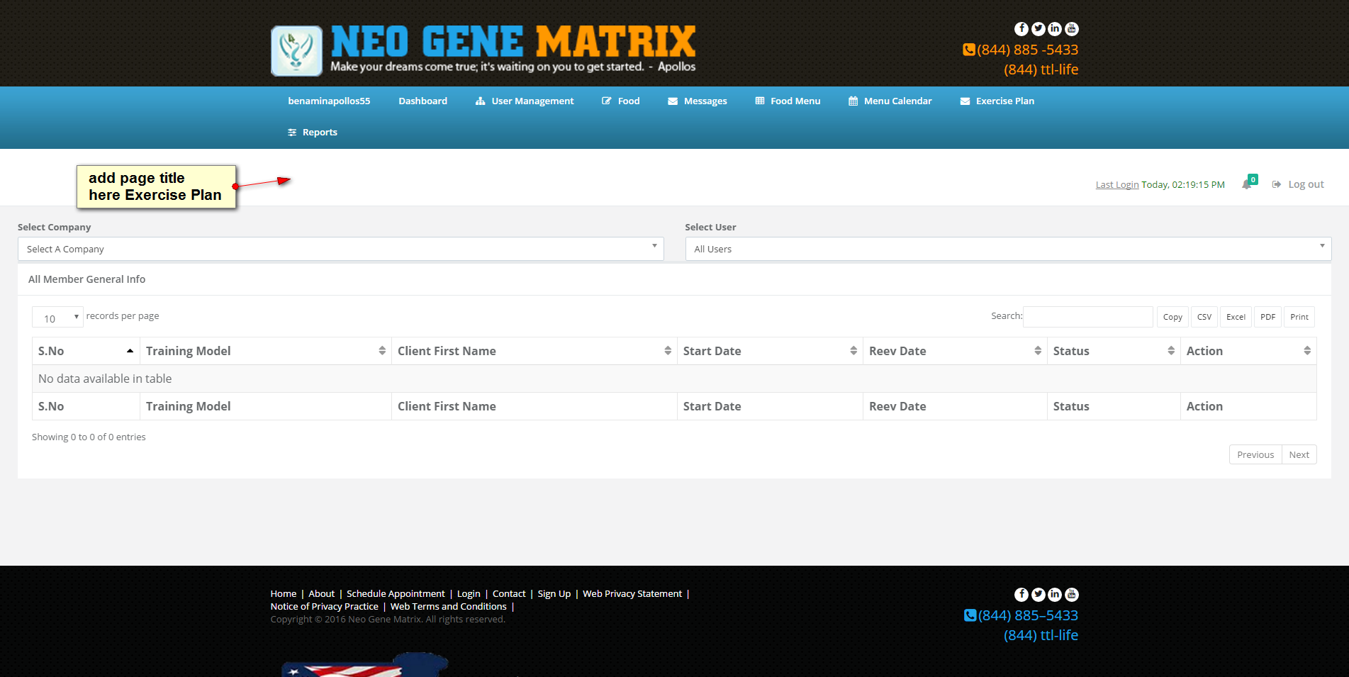The image size is (1349, 677).
Task: Open the All Users dropdown
Action: (x=1008, y=249)
